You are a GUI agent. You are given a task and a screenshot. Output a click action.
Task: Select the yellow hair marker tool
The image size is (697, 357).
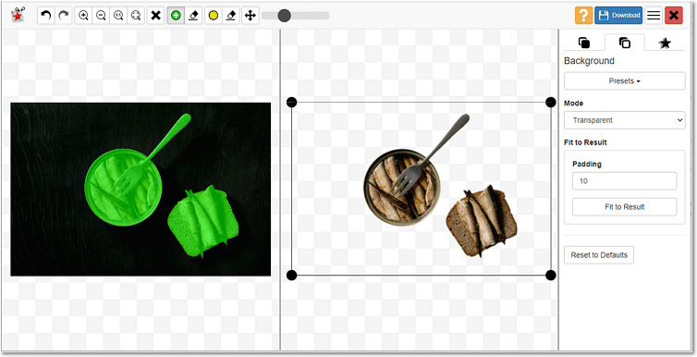[214, 16]
